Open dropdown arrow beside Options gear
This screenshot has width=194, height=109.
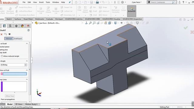tap(125, 2)
